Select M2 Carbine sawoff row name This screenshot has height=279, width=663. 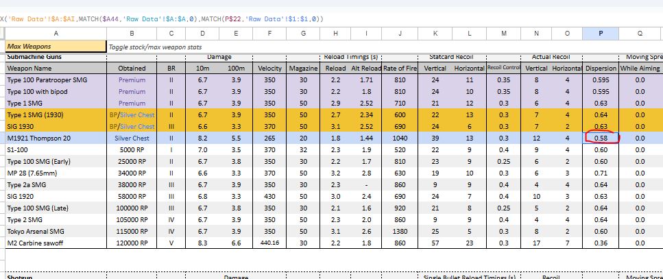click(x=38, y=243)
